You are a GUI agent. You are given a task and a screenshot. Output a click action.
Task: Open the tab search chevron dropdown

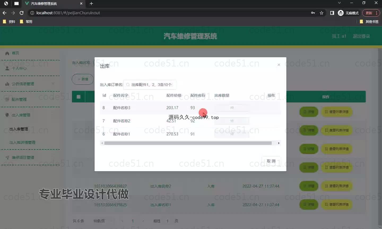pyautogui.click(x=339, y=3)
